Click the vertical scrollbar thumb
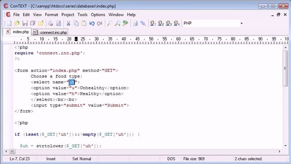Image resolution: width=291 pixels, height=164 pixels. 286,68
